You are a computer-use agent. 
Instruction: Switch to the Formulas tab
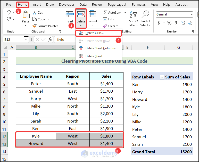point(139,5)
